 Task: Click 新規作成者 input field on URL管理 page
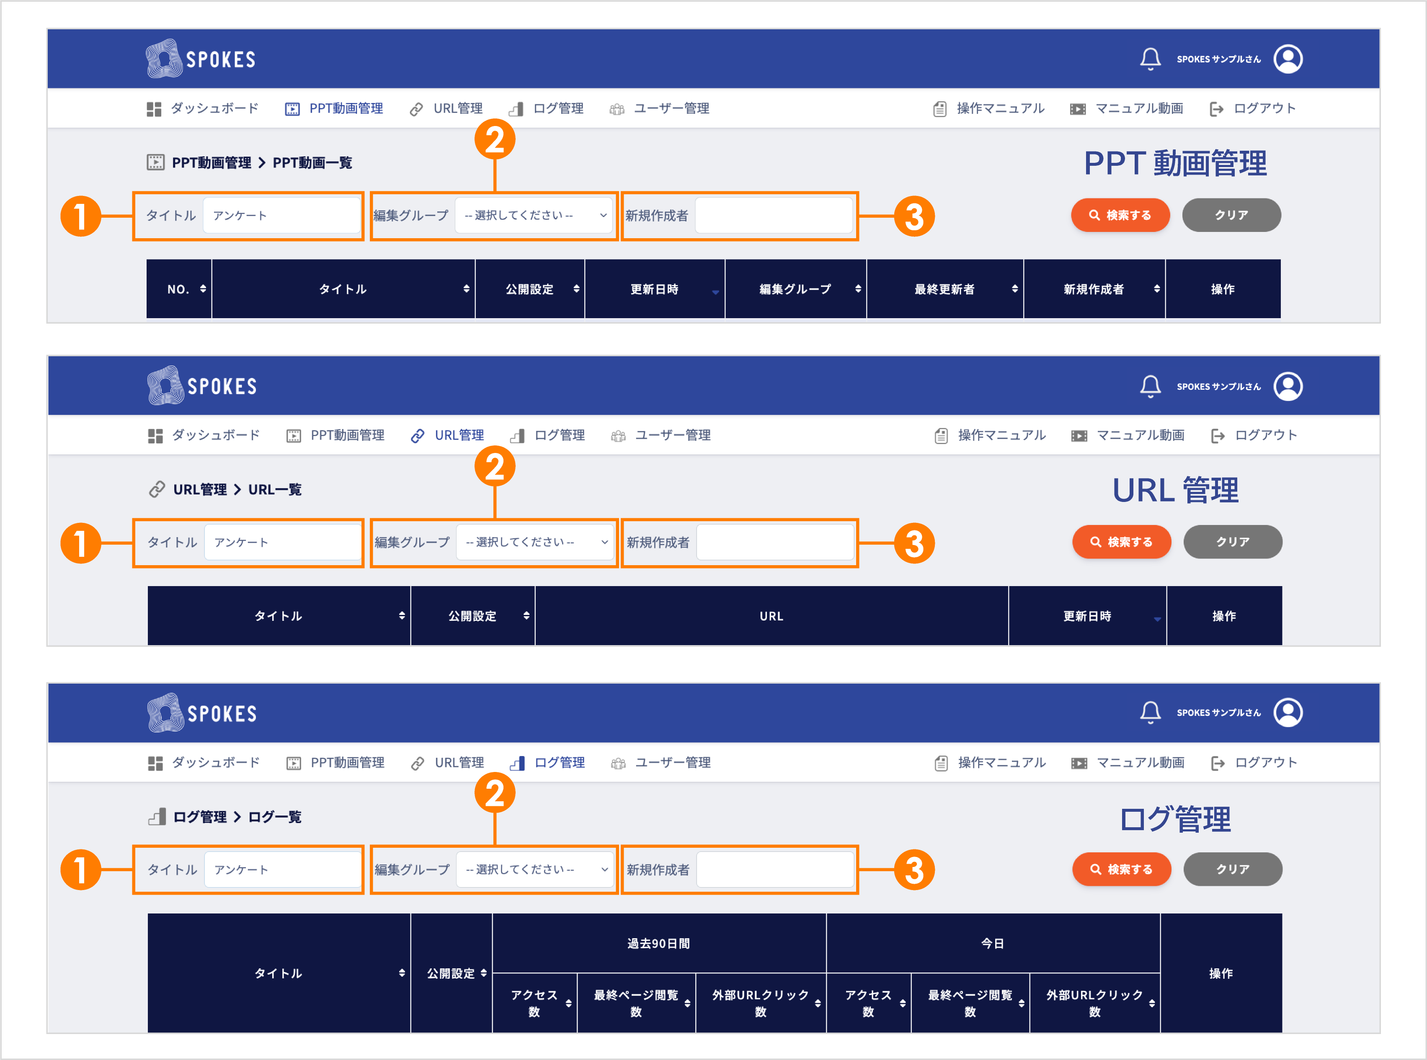775,542
